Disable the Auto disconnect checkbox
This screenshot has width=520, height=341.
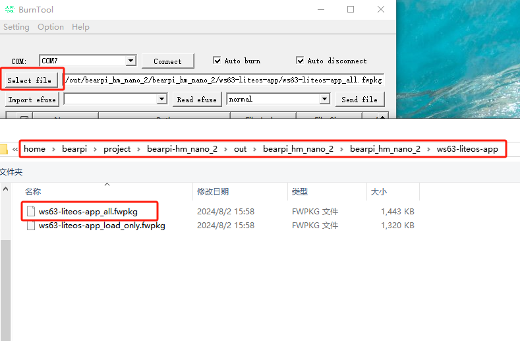pyautogui.click(x=301, y=61)
